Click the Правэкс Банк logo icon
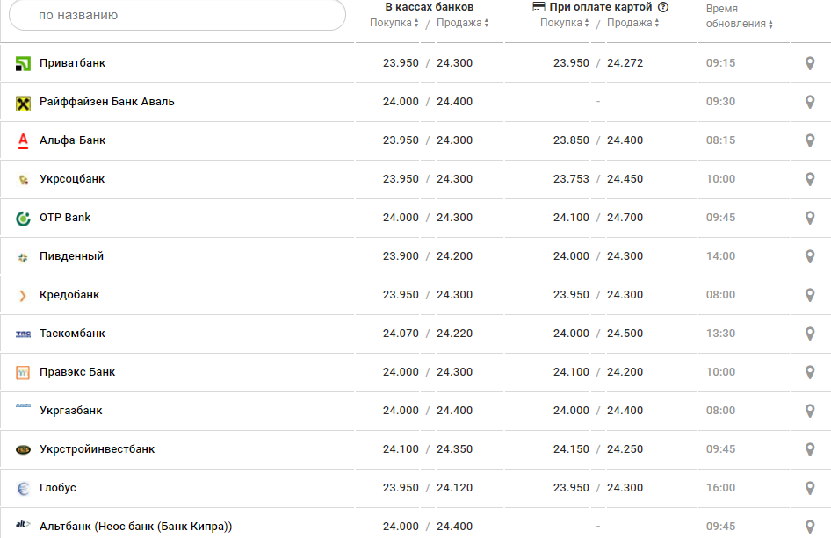Screen dimensions: 831x538 (24, 372)
